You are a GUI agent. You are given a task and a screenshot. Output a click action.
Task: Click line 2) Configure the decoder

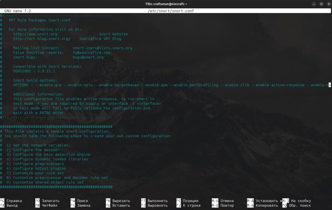pyautogui.click(x=33, y=150)
